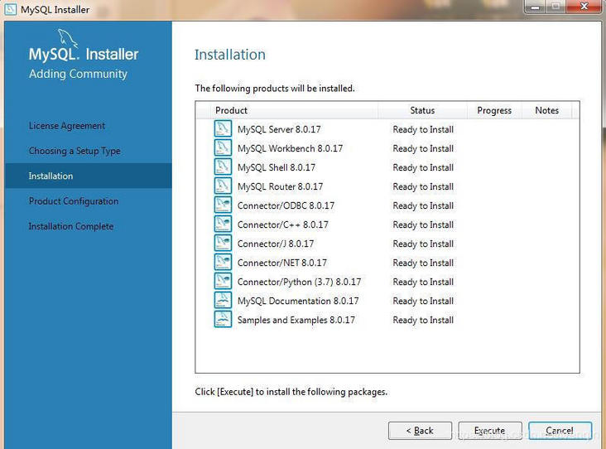The image size is (606, 449).
Task: Click Ready to Install status for Connector/Python
Action: coord(423,282)
